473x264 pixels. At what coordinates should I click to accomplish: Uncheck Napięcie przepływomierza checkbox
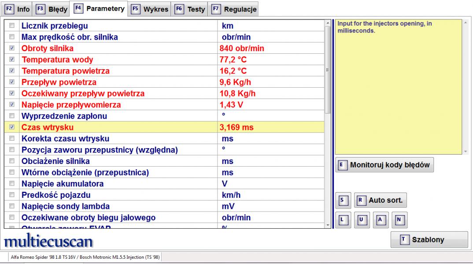[x=12, y=104]
